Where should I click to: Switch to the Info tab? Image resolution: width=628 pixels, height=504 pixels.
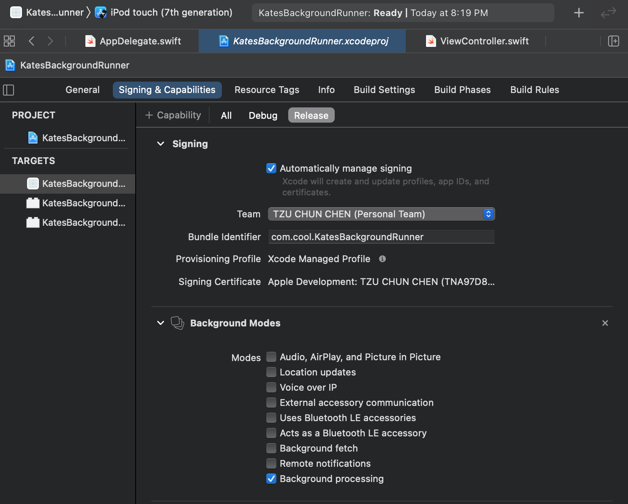[x=326, y=90]
